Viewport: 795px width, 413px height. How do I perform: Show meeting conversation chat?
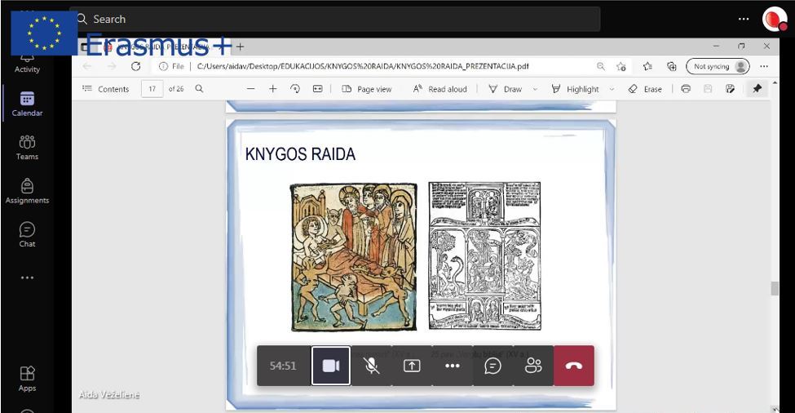492,366
